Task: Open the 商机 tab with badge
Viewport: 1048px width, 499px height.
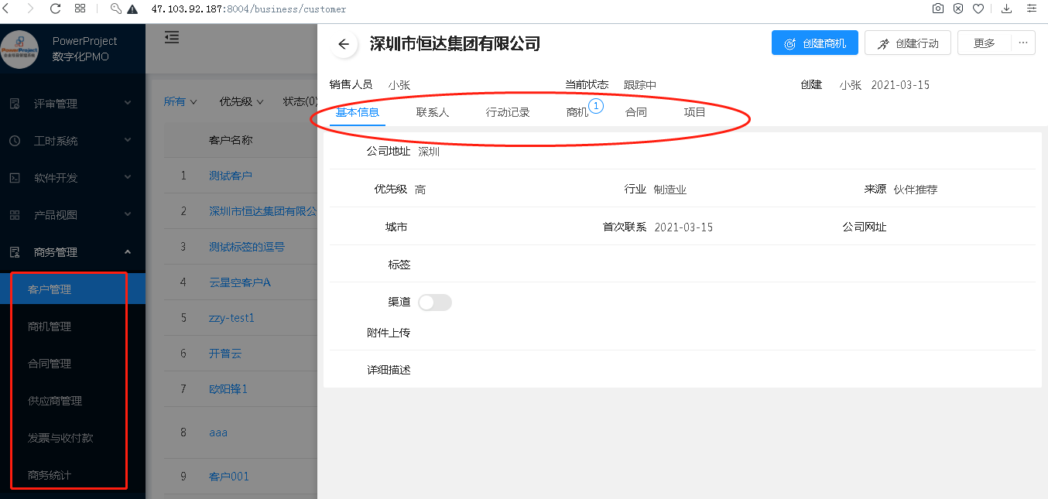Action: pos(577,112)
